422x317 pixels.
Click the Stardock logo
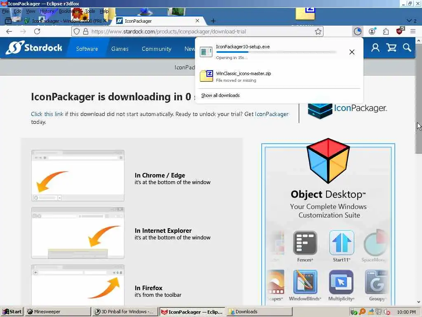[34, 48]
